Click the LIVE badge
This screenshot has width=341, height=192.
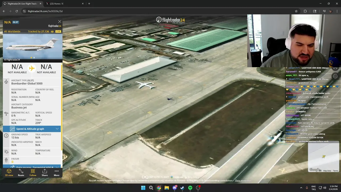coord(58,31)
